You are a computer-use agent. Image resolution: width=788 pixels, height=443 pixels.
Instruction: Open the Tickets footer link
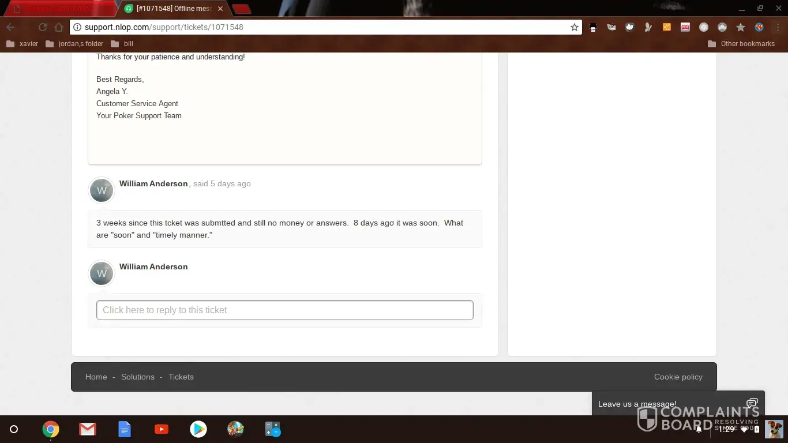pos(181,377)
